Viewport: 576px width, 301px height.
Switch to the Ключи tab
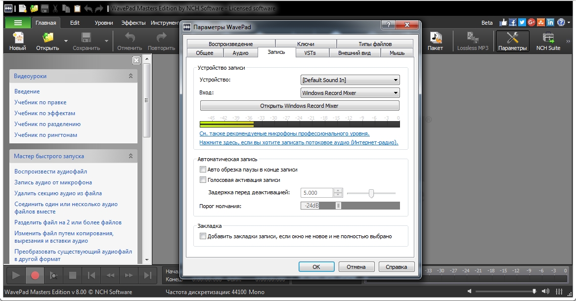coord(306,43)
